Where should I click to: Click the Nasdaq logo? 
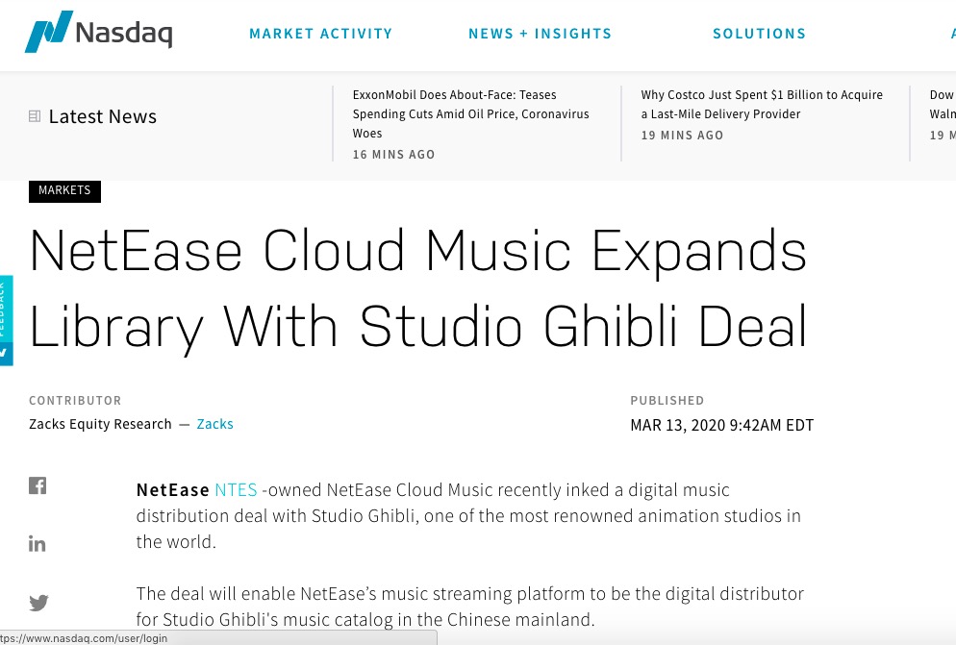click(x=99, y=31)
